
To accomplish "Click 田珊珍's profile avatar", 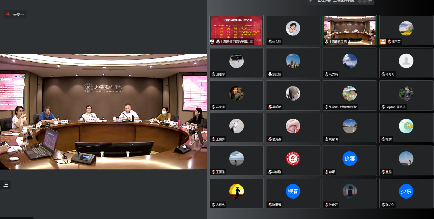I will 236,61.
